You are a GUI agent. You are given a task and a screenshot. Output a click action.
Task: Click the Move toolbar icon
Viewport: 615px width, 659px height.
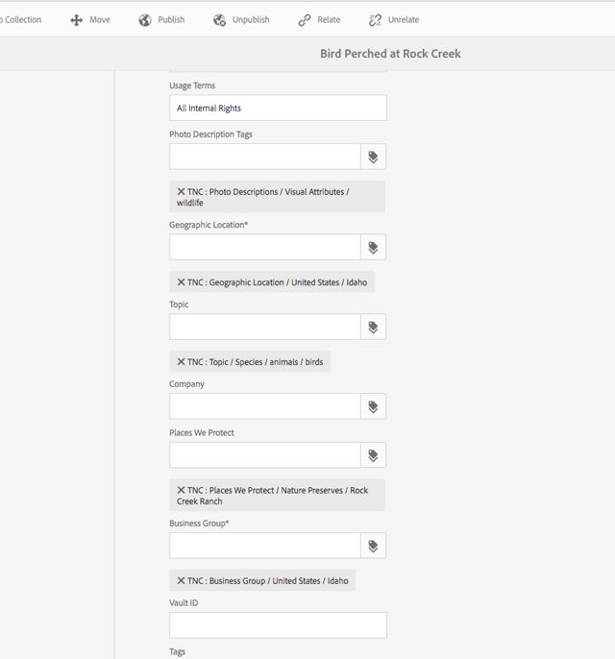click(x=77, y=20)
